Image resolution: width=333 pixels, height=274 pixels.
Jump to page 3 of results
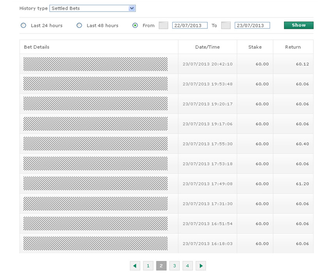coord(174,266)
